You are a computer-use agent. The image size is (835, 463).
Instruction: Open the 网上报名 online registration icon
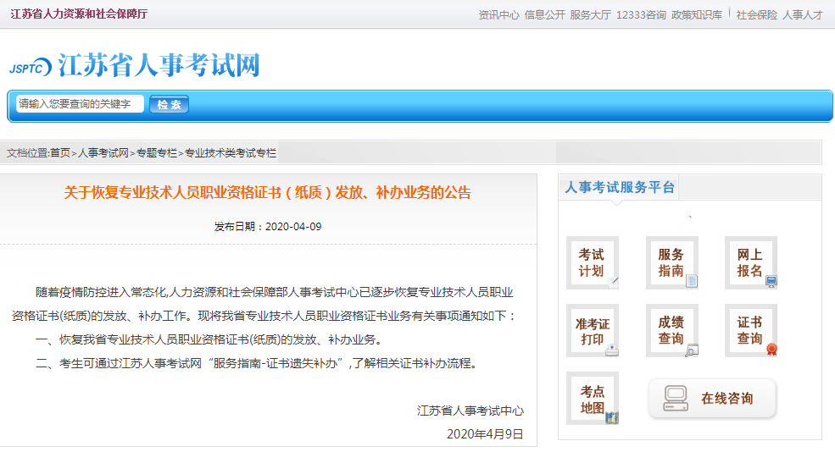pyautogui.click(x=750, y=262)
